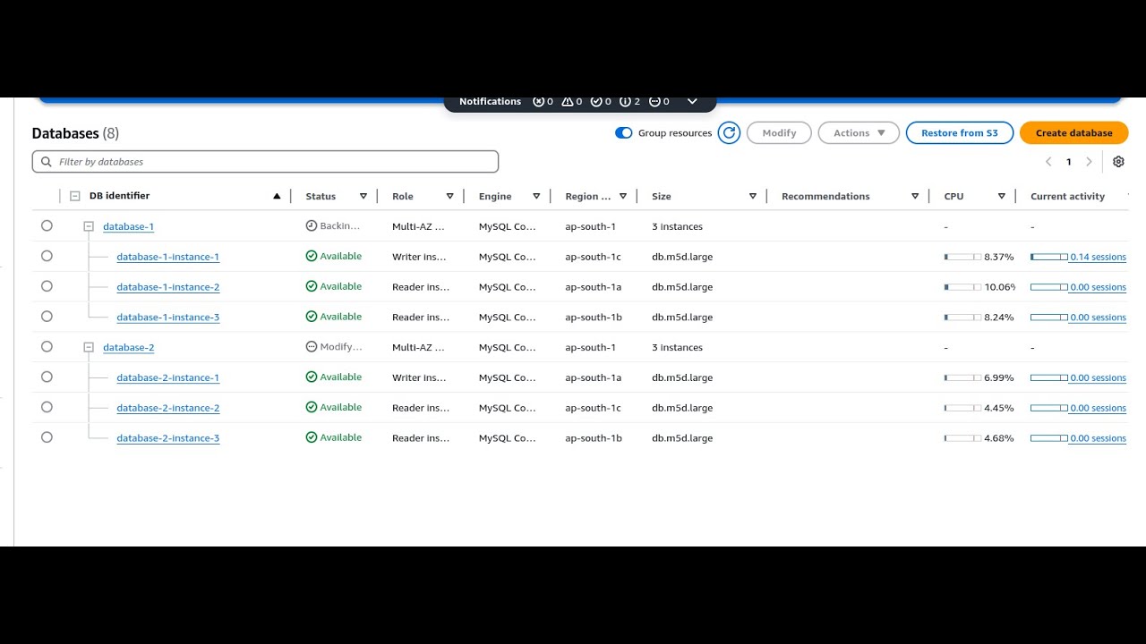Expand the Notifications bar chevron
1146x644 pixels.
(692, 102)
